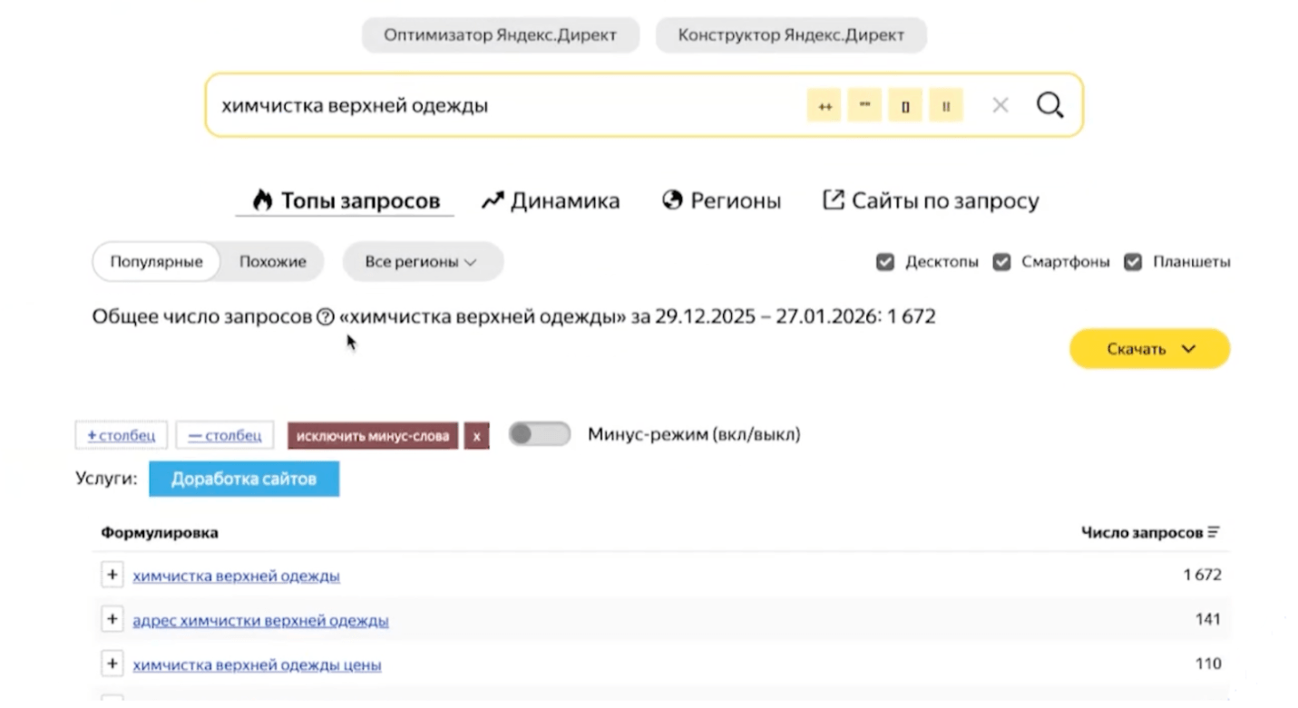Click the square brackets operator button
The image size is (1298, 708).
point(905,106)
